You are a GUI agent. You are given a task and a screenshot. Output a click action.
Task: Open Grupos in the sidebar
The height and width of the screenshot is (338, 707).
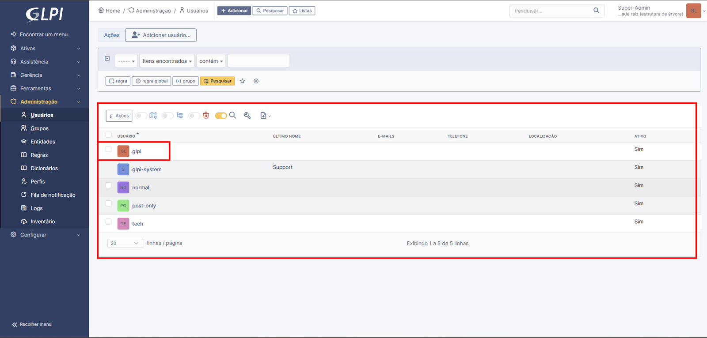[39, 128]
